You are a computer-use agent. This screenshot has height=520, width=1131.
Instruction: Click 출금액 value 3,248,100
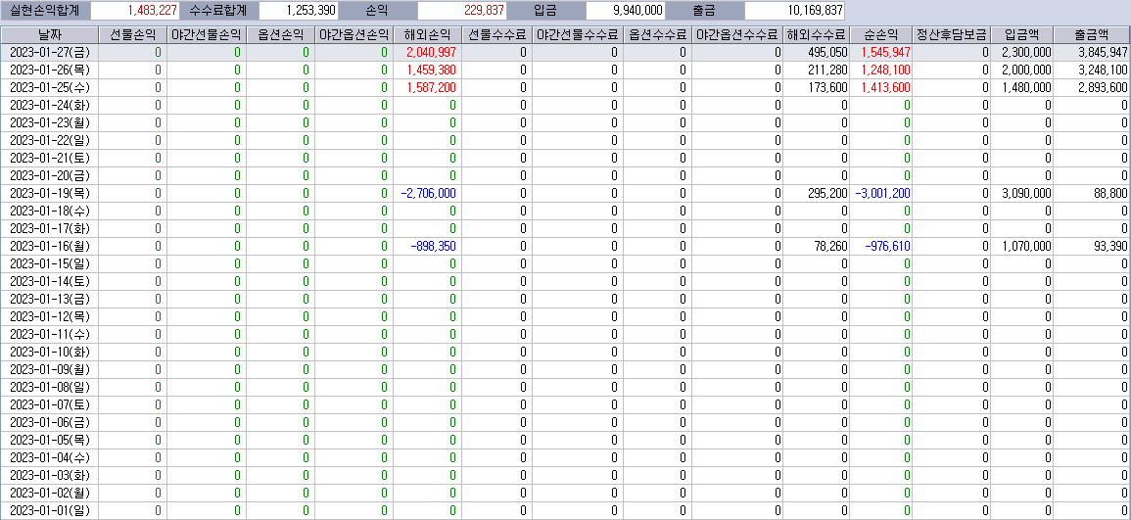[1103, 70]
